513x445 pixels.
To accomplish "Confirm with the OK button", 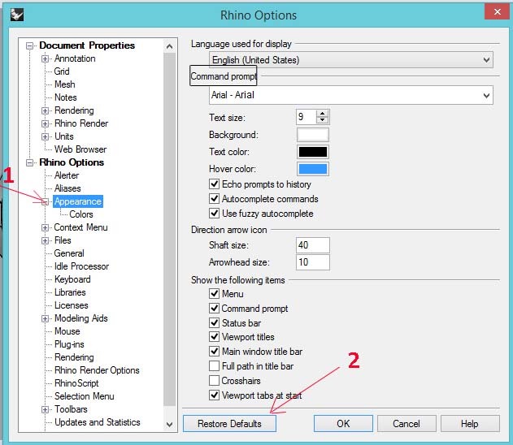I will pyautogui.click(x=343, y=423).
